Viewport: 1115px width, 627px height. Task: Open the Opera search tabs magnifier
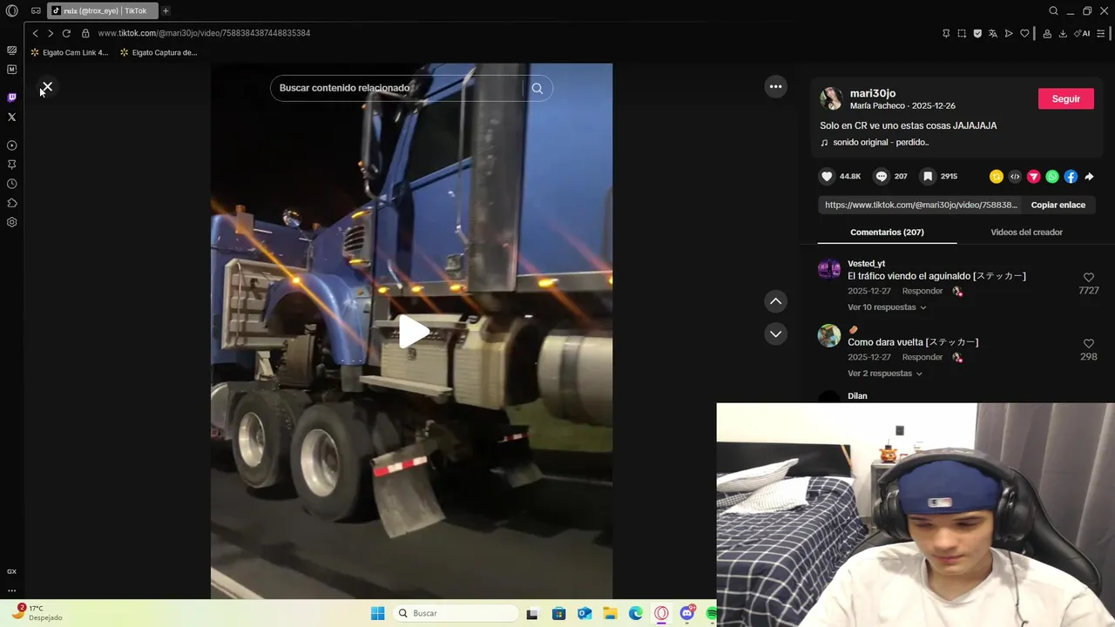pos(1053,11)
